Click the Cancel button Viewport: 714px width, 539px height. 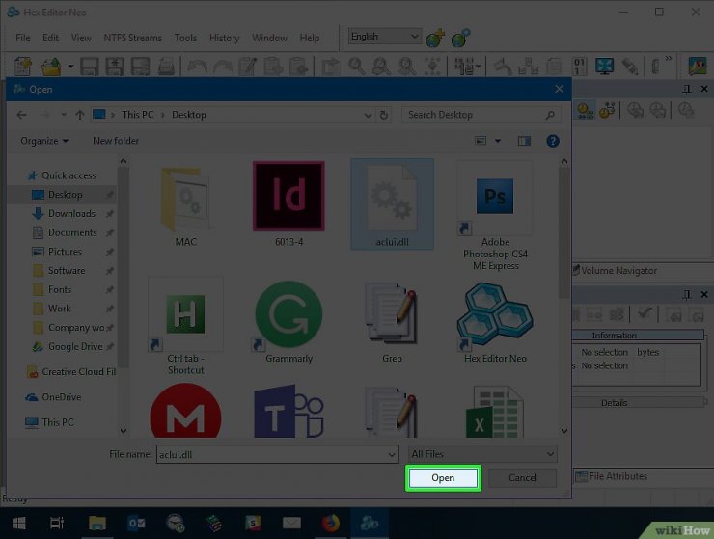[x=523, y=478]
